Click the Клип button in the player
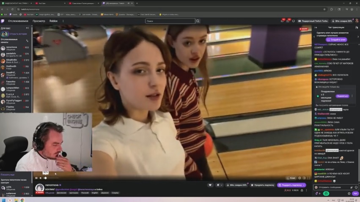Screen dimensions: 360x202 pos(291,178)
